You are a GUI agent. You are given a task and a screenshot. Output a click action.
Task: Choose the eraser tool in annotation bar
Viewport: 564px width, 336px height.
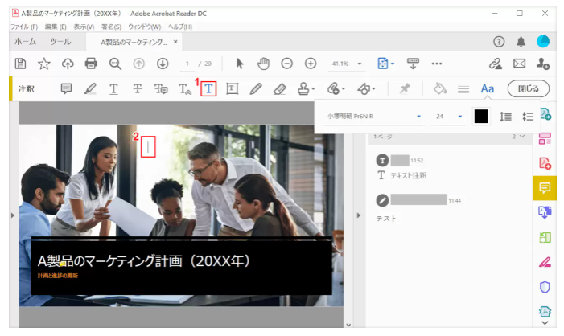coord(279,88)
